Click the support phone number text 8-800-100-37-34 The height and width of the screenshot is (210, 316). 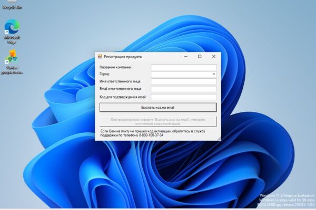[x=151, y=135]
